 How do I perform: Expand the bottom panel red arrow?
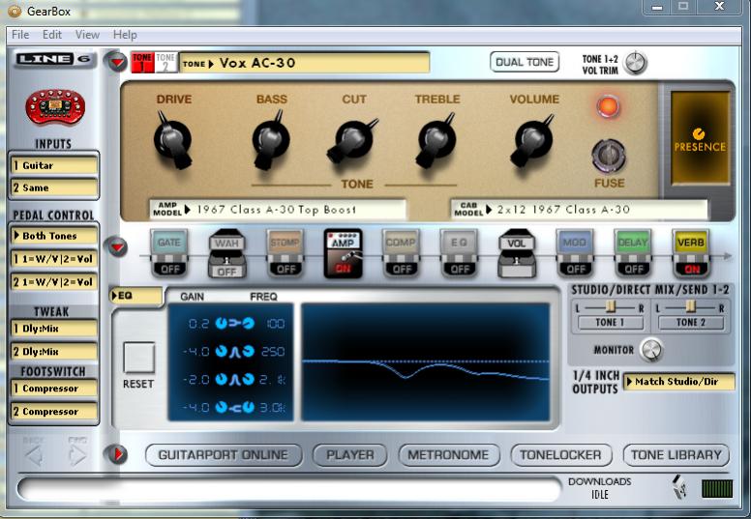coord(117,454)
